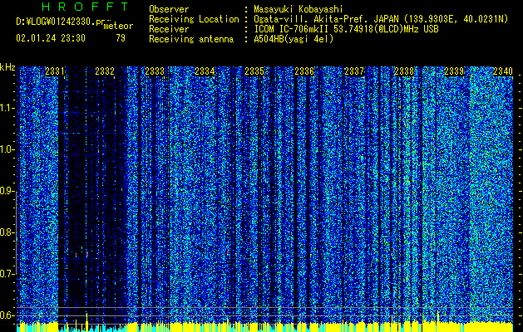Click the 0.6 kHz axis tick label
523x332 pixels.
(7, 315)
